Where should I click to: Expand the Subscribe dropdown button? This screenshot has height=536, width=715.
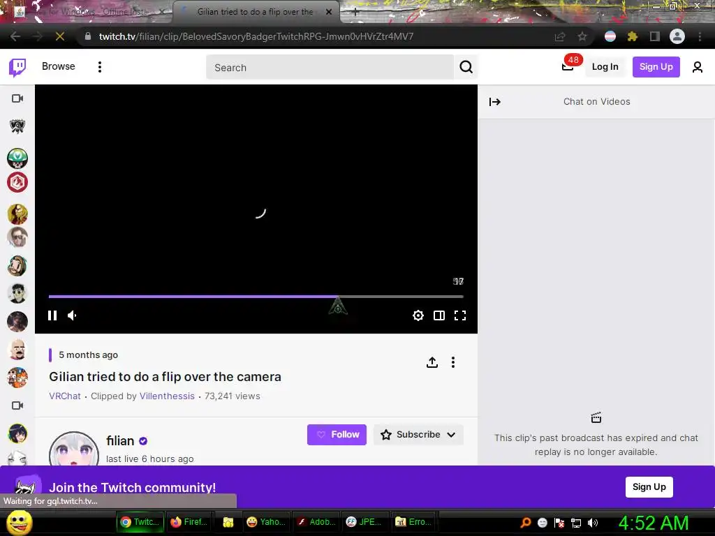point(418,435)
